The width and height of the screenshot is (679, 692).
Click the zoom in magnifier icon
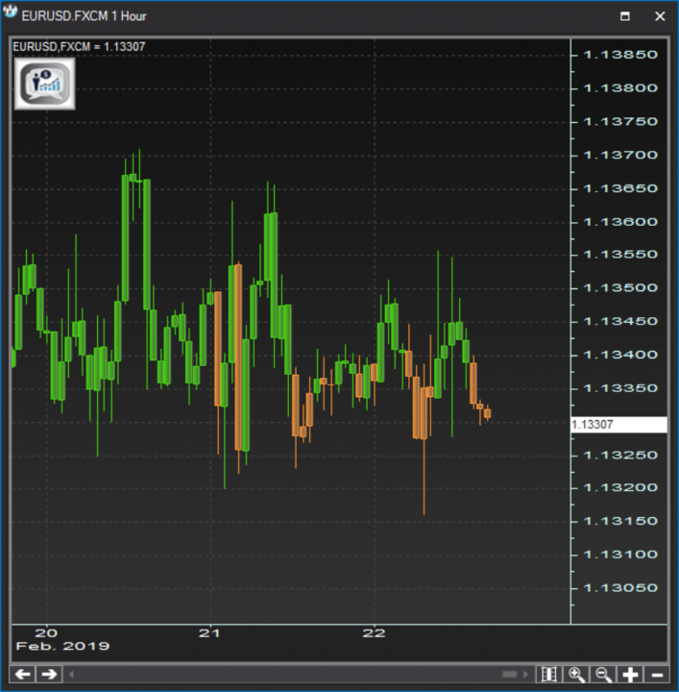pyautogui.click(x=576, y=675)
